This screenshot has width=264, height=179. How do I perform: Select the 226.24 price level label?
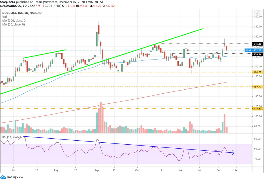[257, 54]
